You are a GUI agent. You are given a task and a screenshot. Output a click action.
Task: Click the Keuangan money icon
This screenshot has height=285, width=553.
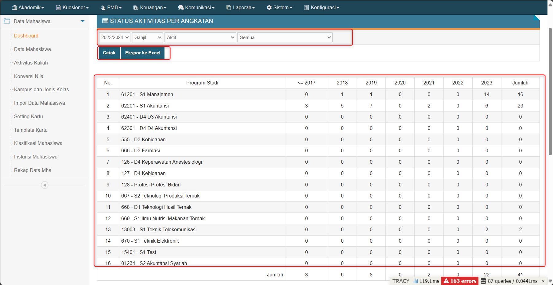pos(136,7)
